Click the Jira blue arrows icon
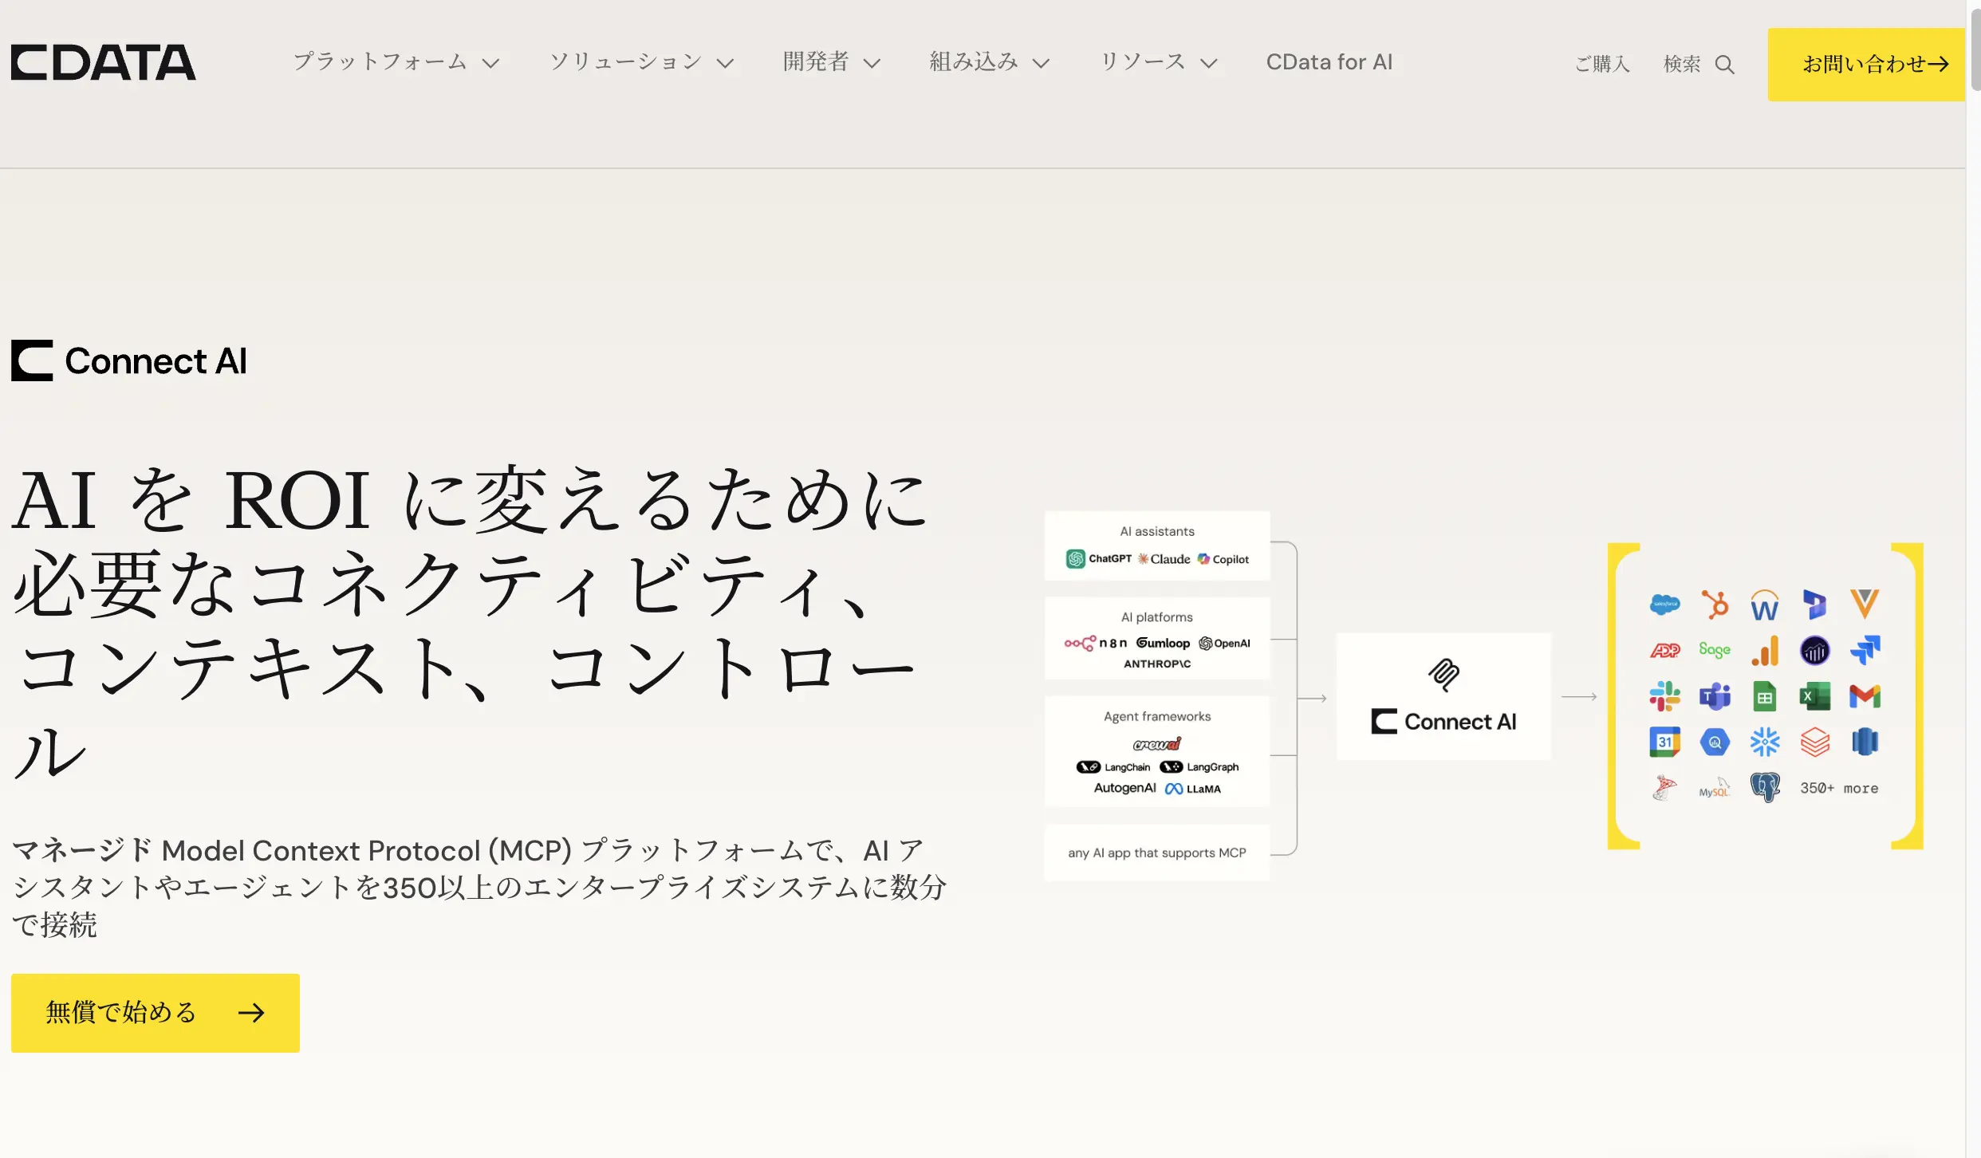The height and width of the screenshot is (1158, 1981). pos(1865,651)
